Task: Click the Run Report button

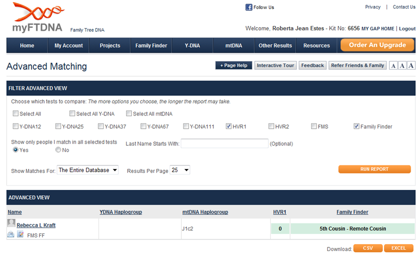Action: pos(374,169)
